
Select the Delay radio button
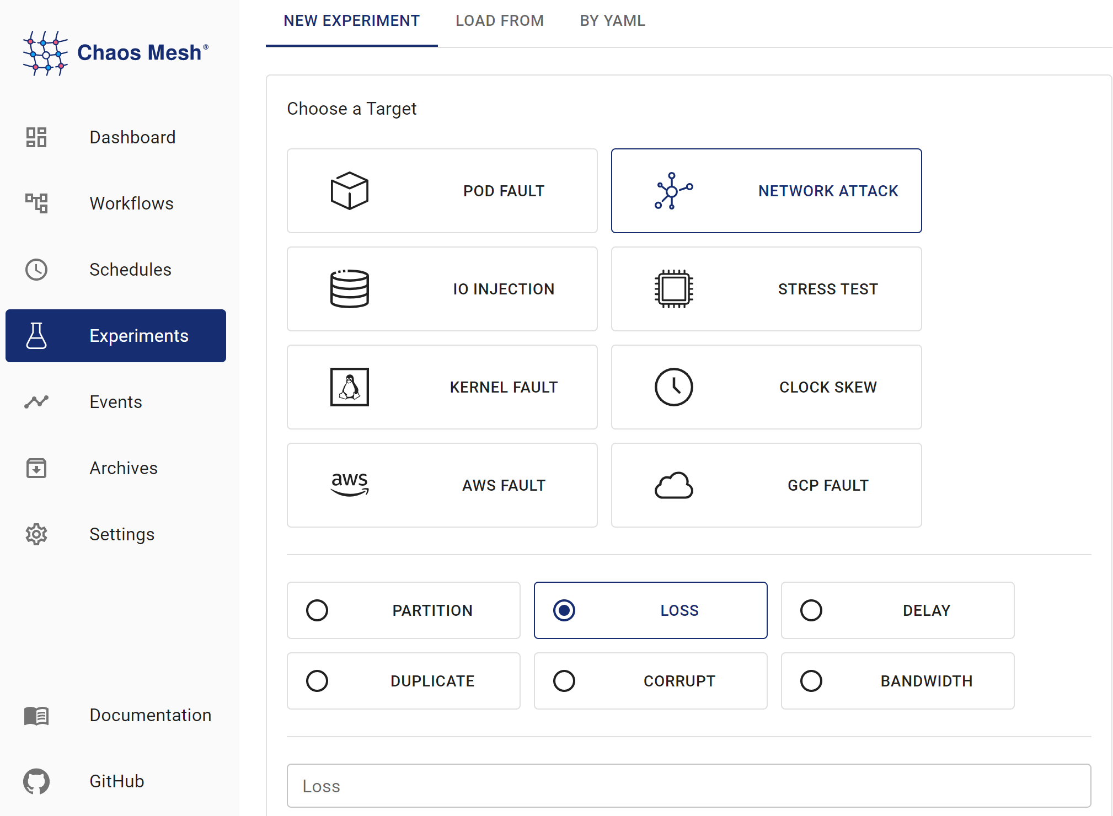coord(811,610)
